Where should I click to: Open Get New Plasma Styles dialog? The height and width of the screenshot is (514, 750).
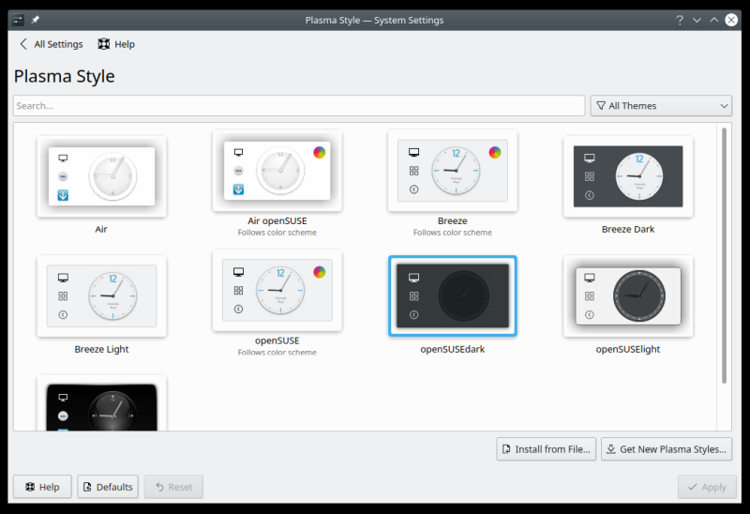tap(667, 449)
